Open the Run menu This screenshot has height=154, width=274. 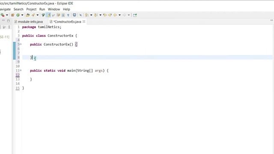point(42,9)
